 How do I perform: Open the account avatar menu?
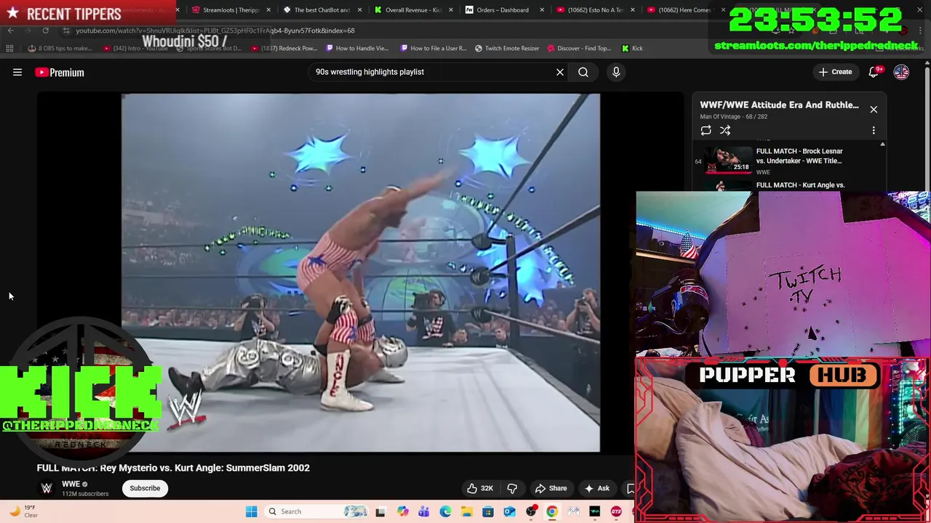pos(901,72)
